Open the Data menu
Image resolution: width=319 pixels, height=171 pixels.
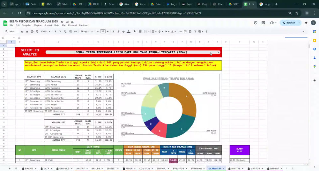57,26
